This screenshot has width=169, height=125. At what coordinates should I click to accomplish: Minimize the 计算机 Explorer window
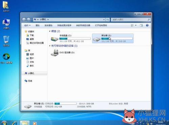(137, 14)
